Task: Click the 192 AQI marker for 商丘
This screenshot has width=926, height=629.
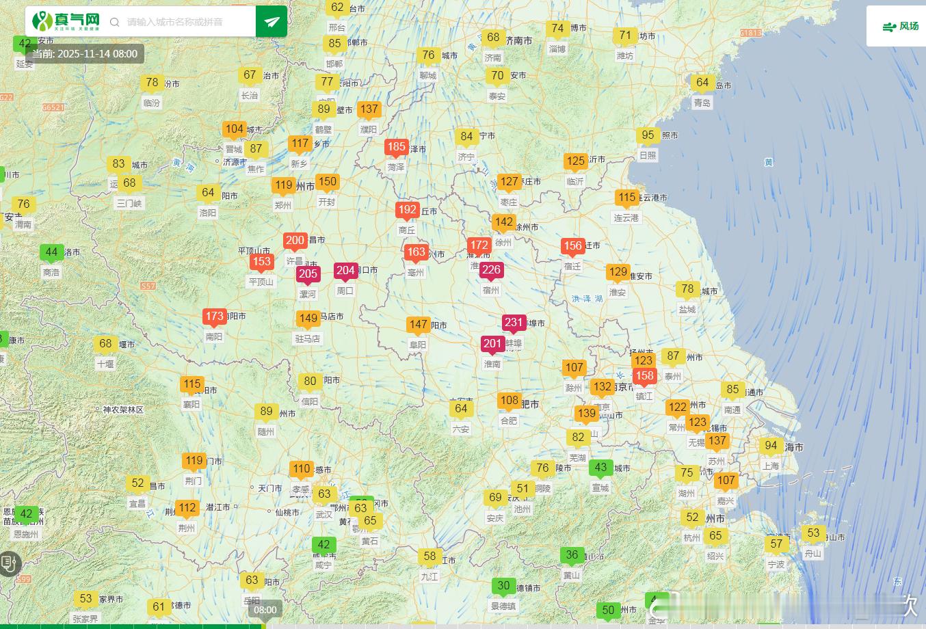Action: [x=407, y=211]
